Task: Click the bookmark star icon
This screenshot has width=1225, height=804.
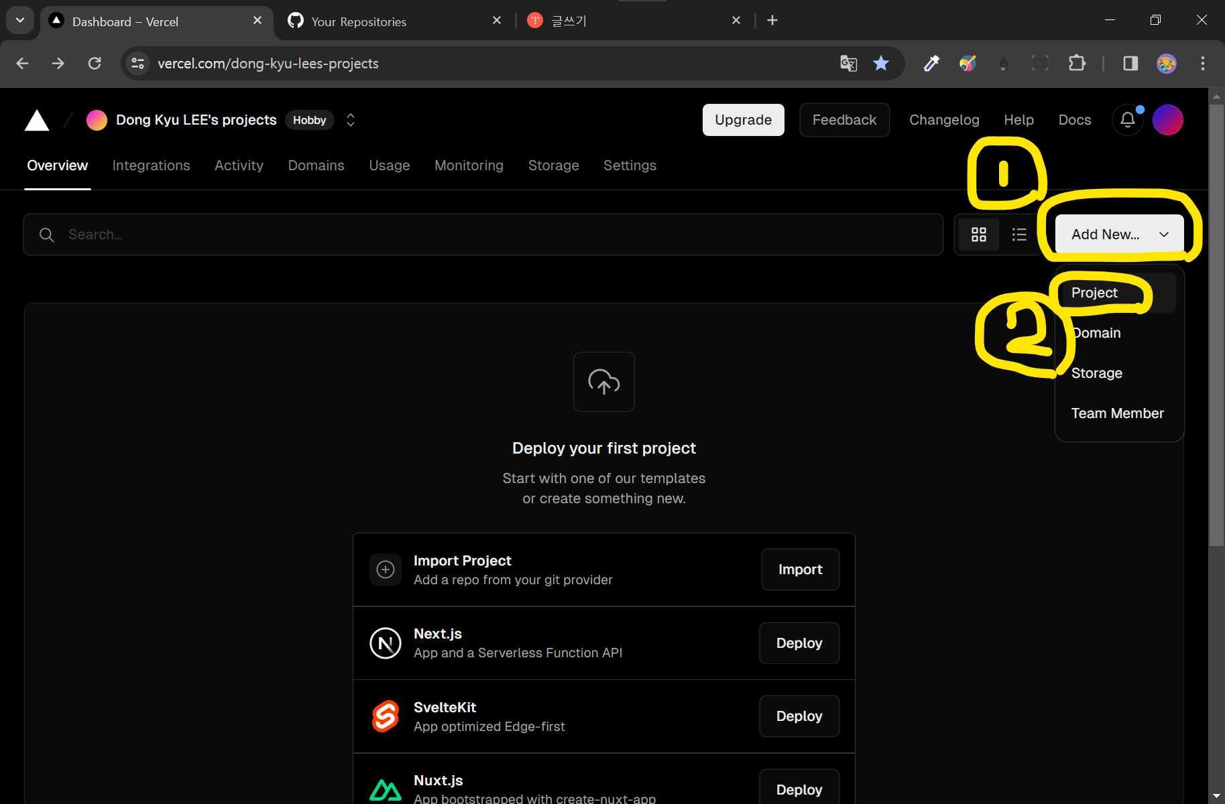Action: tap(881, 63)
